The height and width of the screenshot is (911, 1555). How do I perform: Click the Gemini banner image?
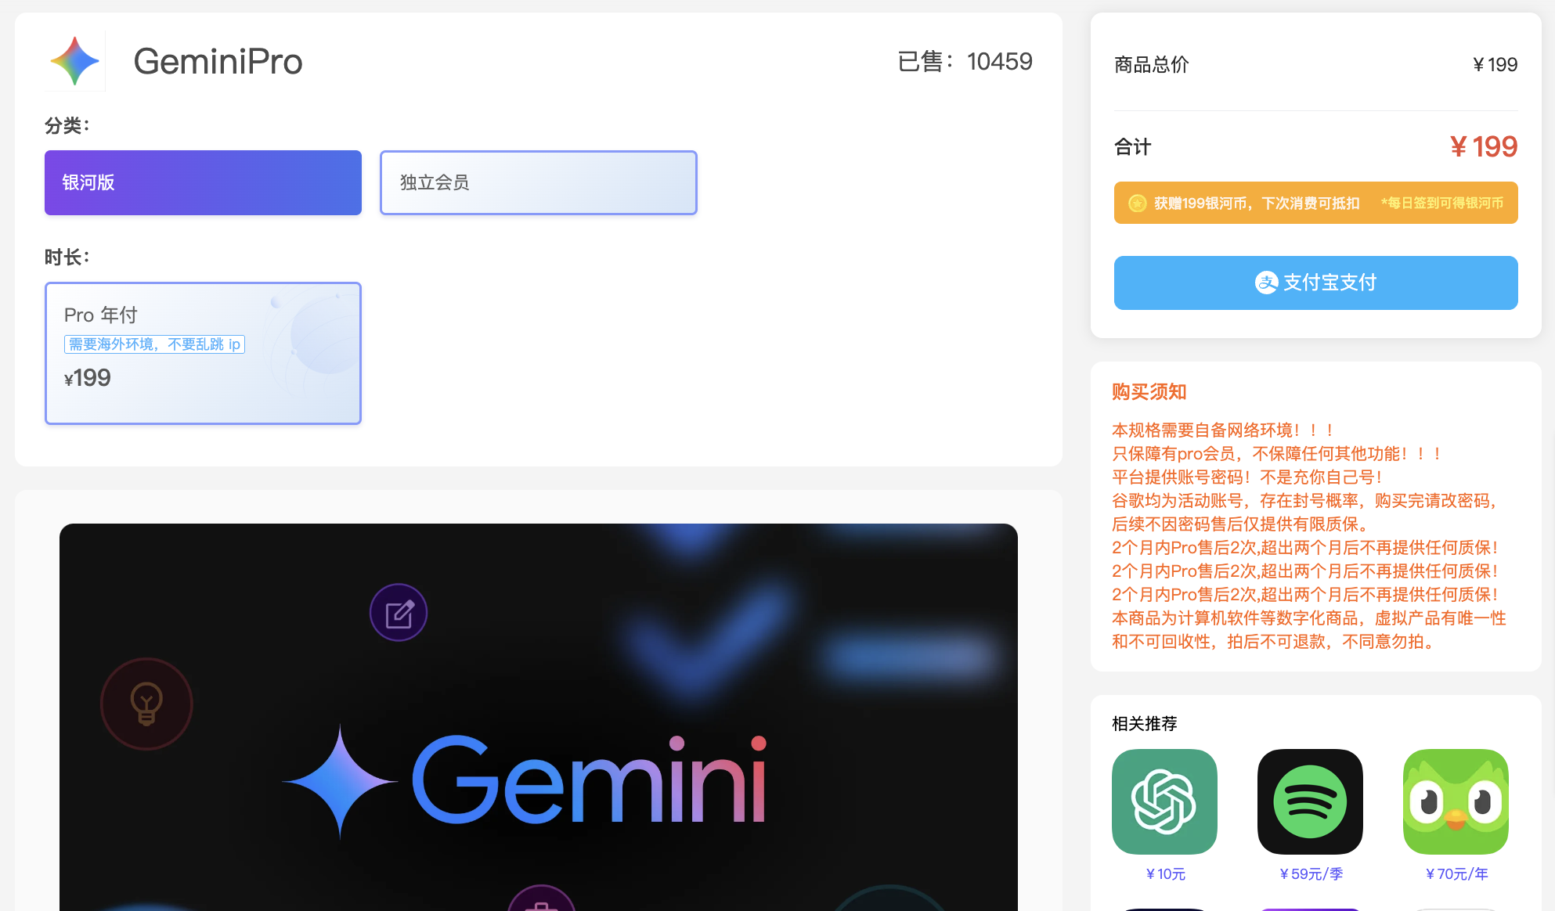539,717
